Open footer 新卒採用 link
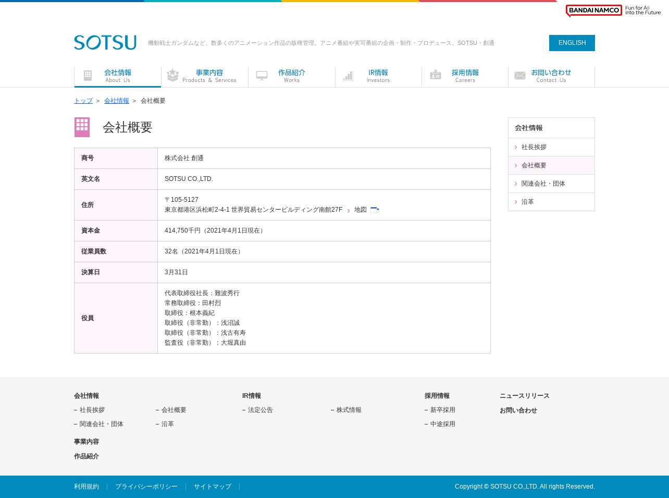This screenshot has height=498, width=669. [x=443, y=410]
